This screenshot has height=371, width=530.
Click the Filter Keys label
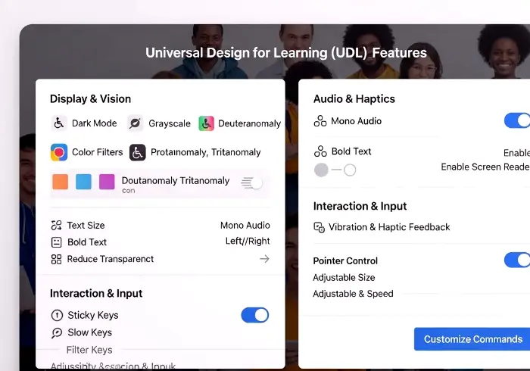click(x=89, y=350)
